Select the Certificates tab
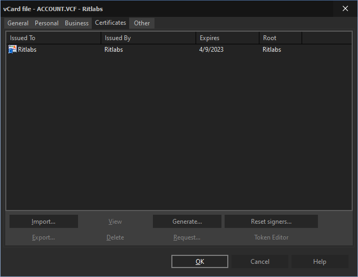 click(111, 23)
